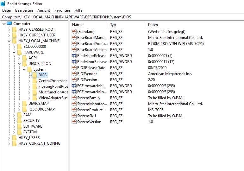This screenshot has width=244, height=171.
Task: Click the data value 'MS-7C95'
Action: [156, 110]
